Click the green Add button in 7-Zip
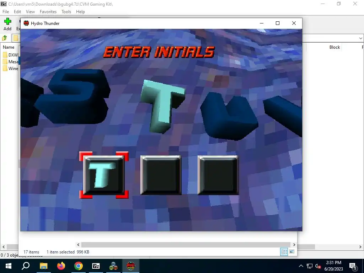364x273 pixels. click(7, 24)
